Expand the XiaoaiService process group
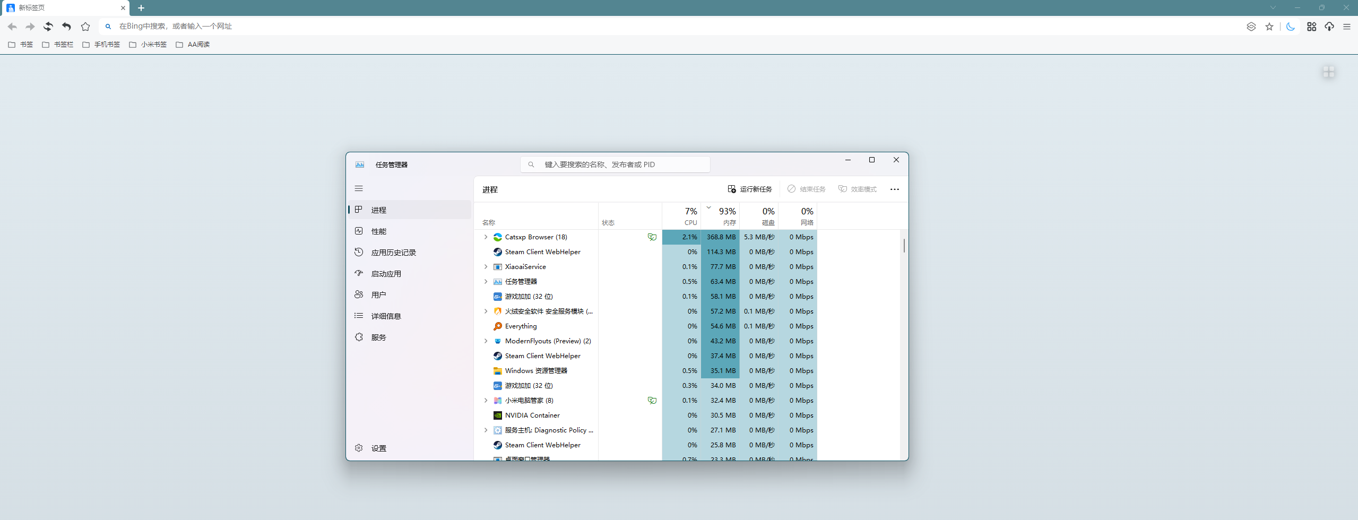The image size is (1358, 520). tap(486, 267)
